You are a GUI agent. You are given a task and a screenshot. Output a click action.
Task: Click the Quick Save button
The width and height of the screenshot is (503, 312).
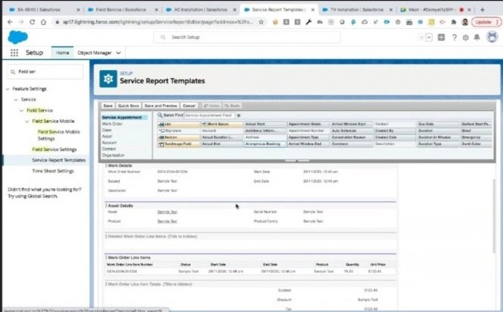coord(128,106)
